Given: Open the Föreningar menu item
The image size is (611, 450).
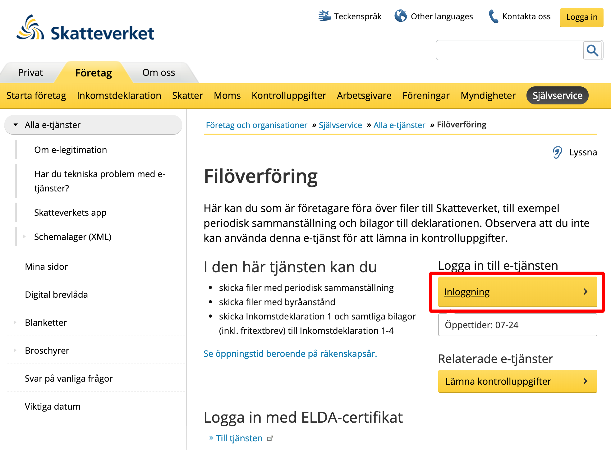Looking at the screenshot, I should [426, 95].
